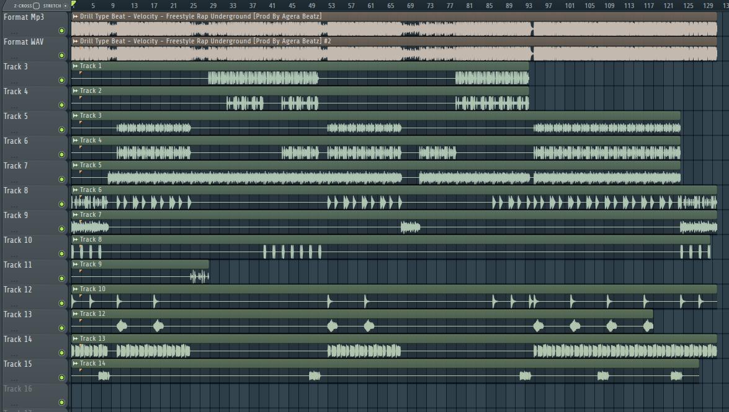729x412 pixels.
Task: Click the green playhead marker at bar 1
Action: (73, 4)
